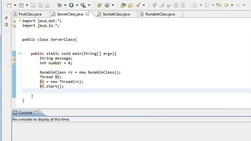
Task: Collapse the imports fold marker
Action: point(20,21)
